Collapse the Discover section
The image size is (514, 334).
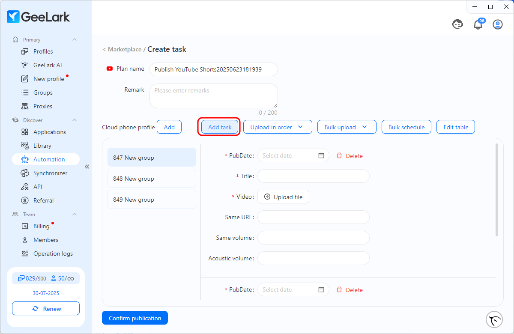[x=75, y=120]
